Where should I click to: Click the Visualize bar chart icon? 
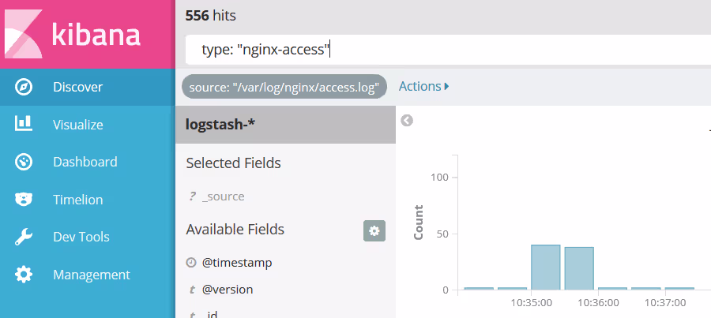[24, 124]
